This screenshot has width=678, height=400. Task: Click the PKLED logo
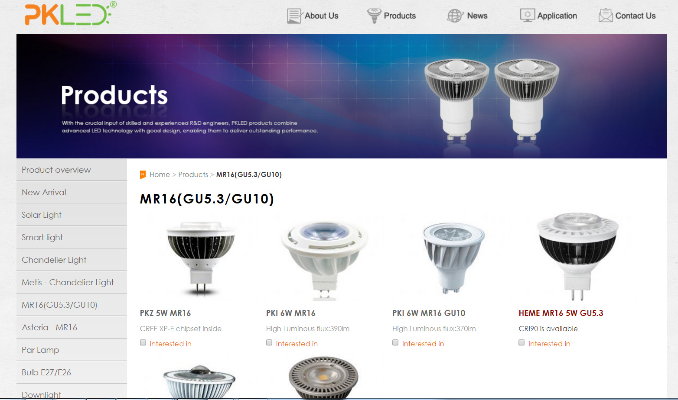click(71, 13)
